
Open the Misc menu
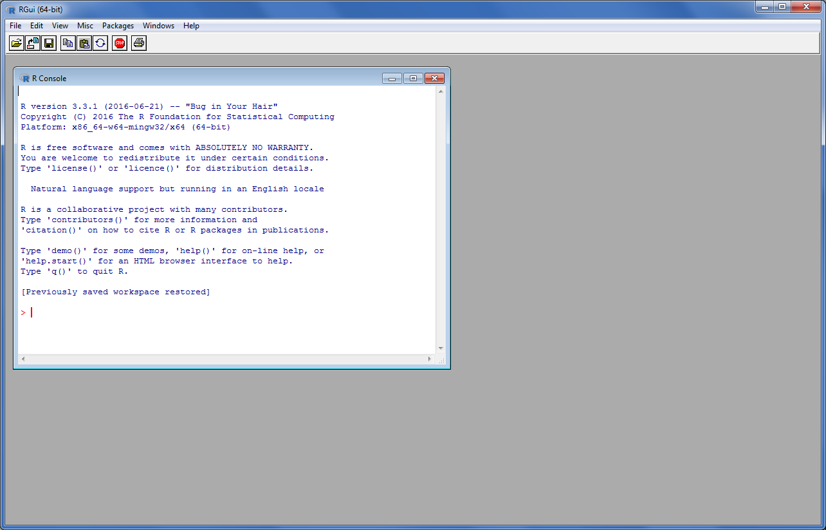tap(85, 26)
